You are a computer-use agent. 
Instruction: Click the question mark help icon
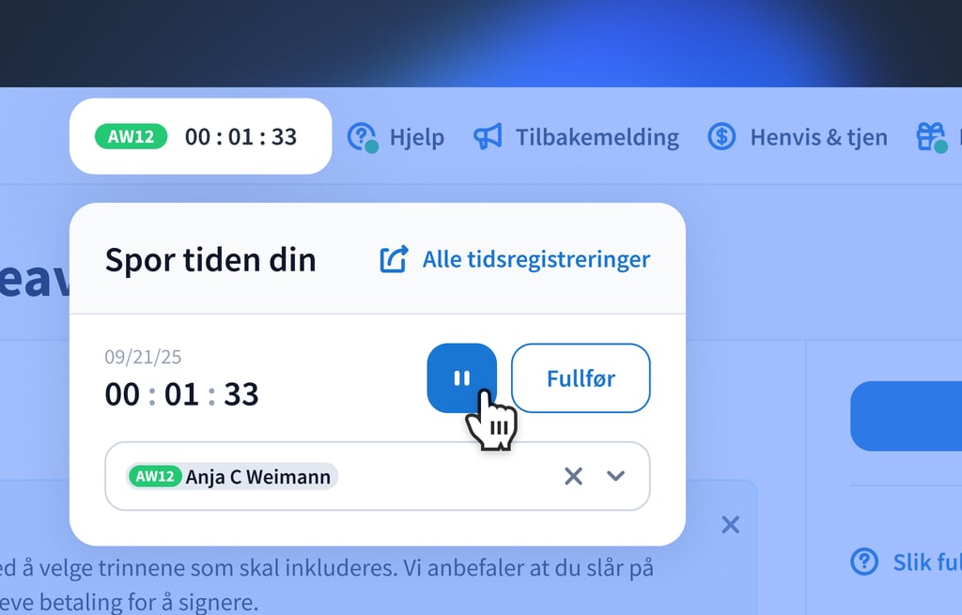362,137
